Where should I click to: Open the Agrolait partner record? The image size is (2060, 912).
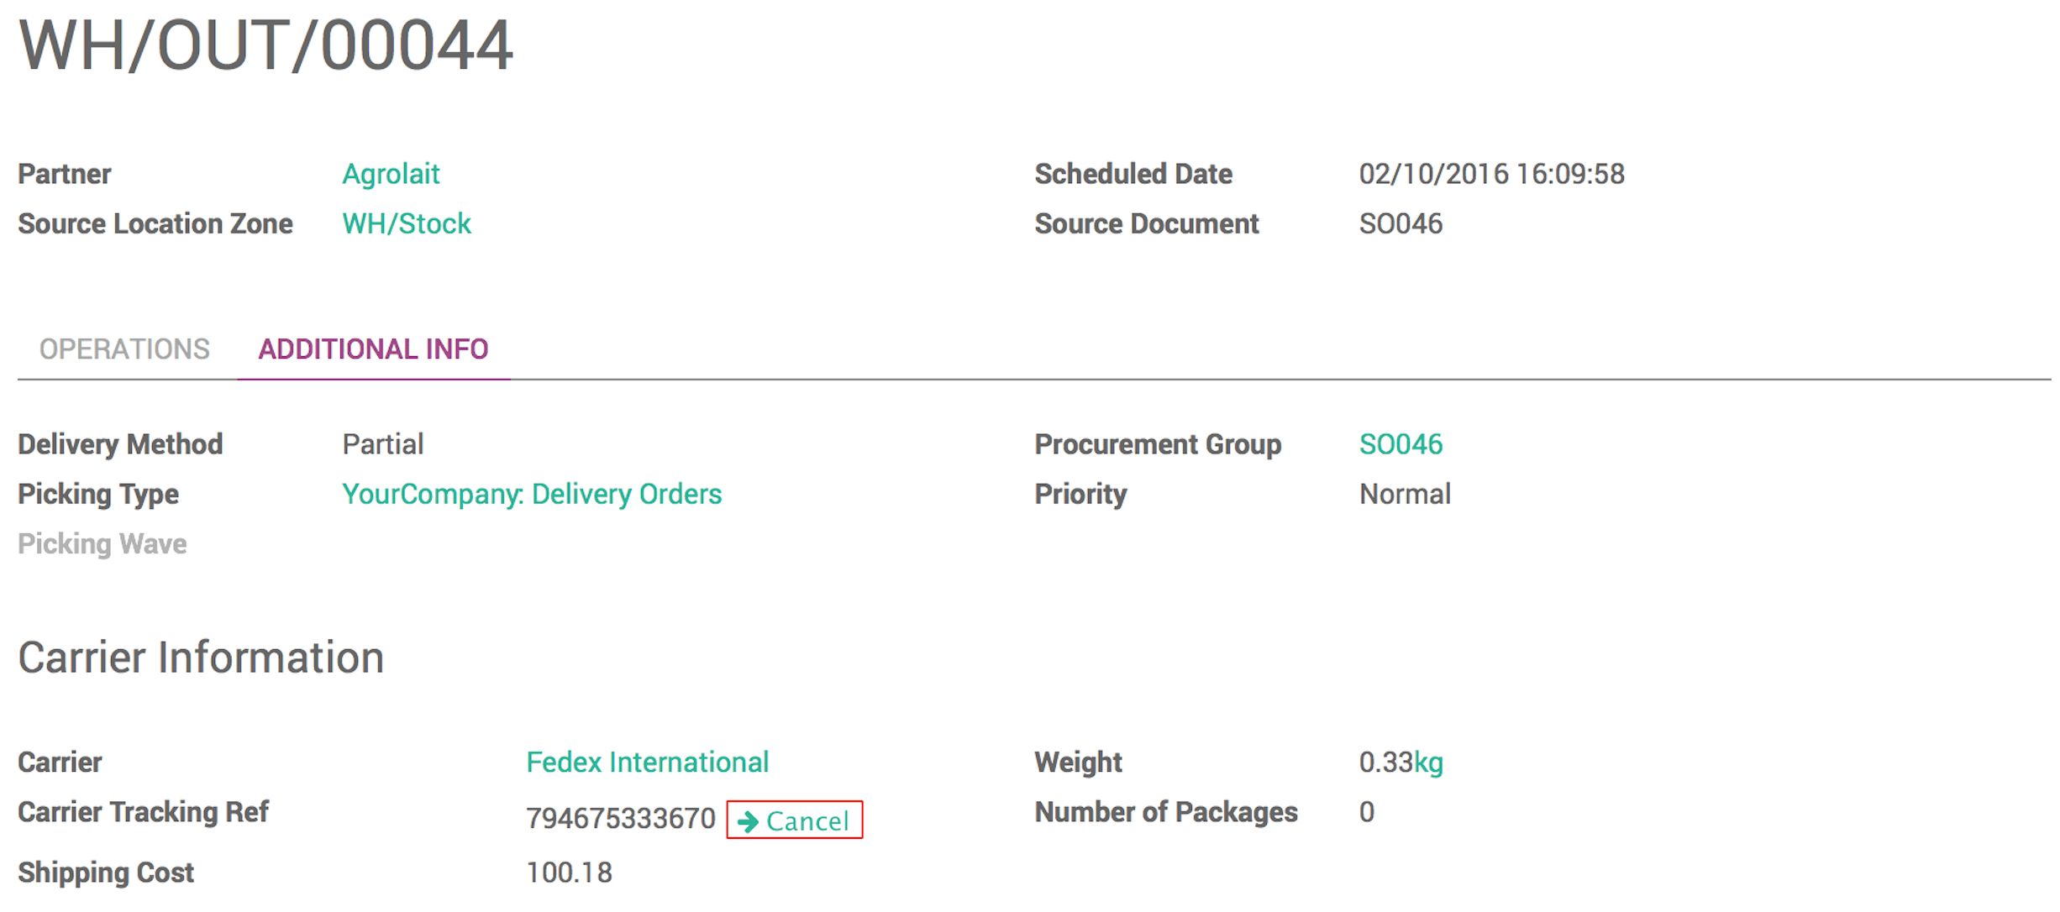(391, 174)
